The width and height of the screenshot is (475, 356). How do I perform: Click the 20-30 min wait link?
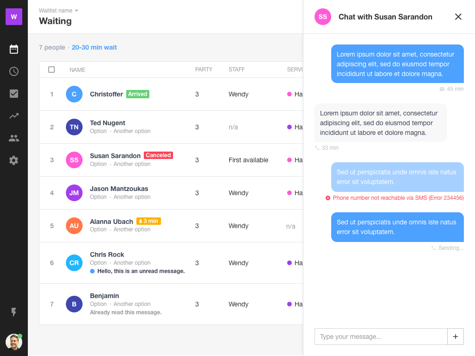[x=94, y=47]
